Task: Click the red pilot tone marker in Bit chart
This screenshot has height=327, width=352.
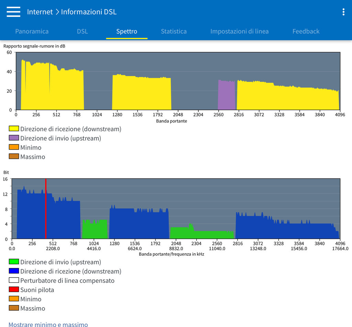Action: coord(46,209)
